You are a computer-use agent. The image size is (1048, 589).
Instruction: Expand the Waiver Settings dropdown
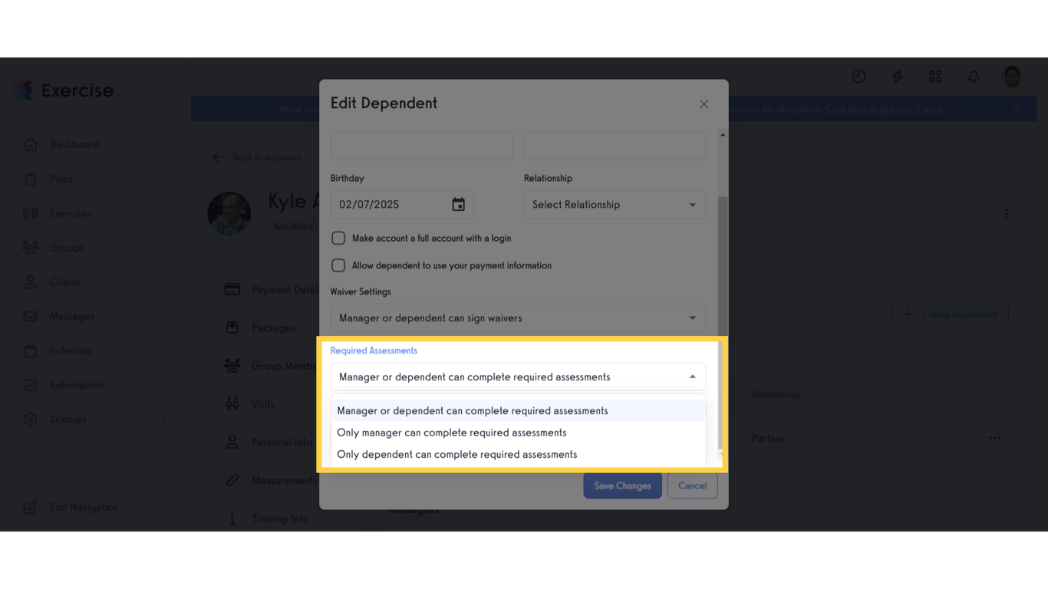[x=518, y=318]
